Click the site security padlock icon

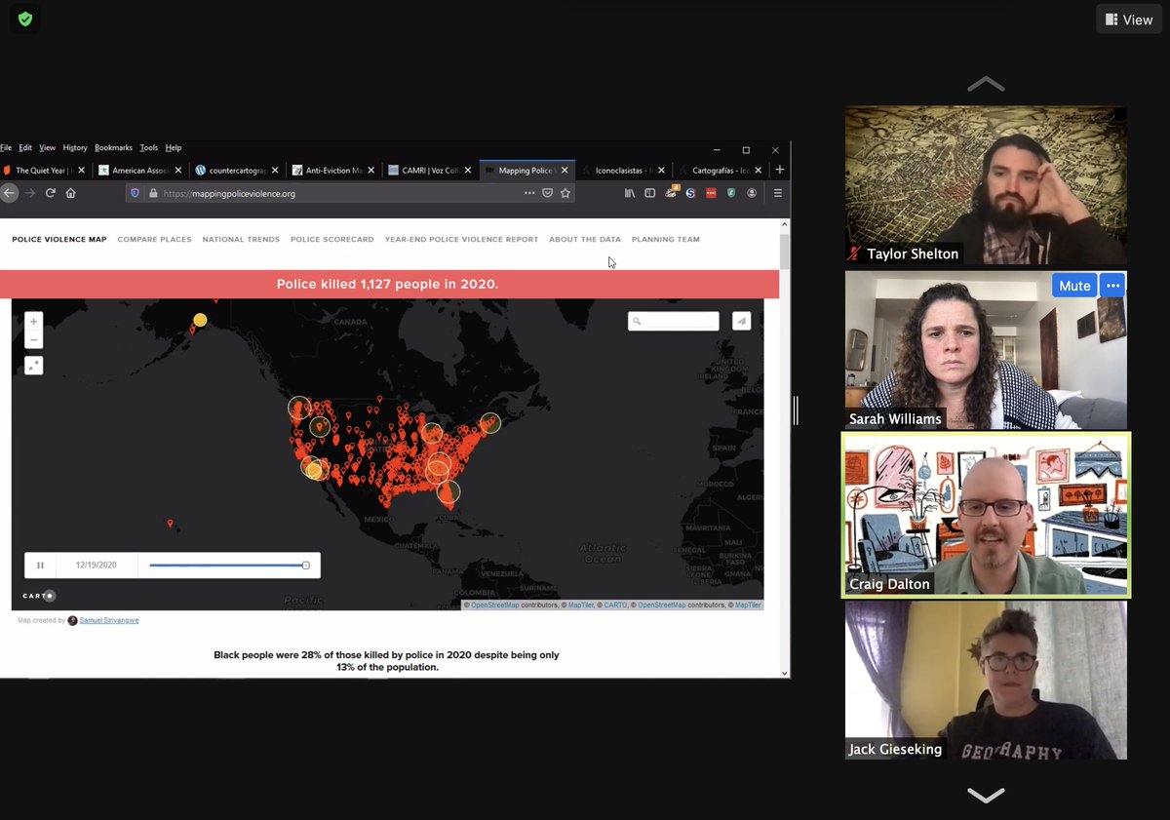pyautogui.click(x=154, y=193)
